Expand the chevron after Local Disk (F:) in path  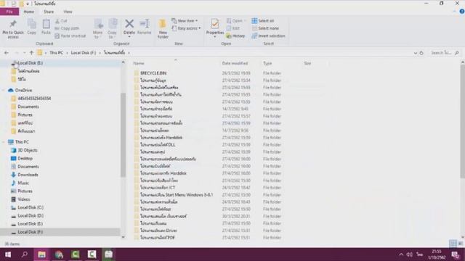pyautogui.click(x=100, y=53)
